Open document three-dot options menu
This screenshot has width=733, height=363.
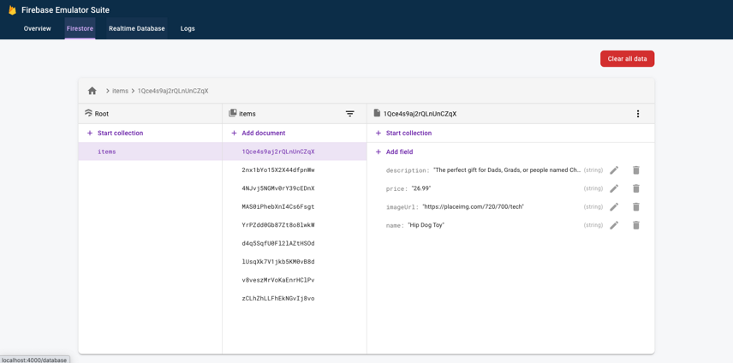click(637, 114)
